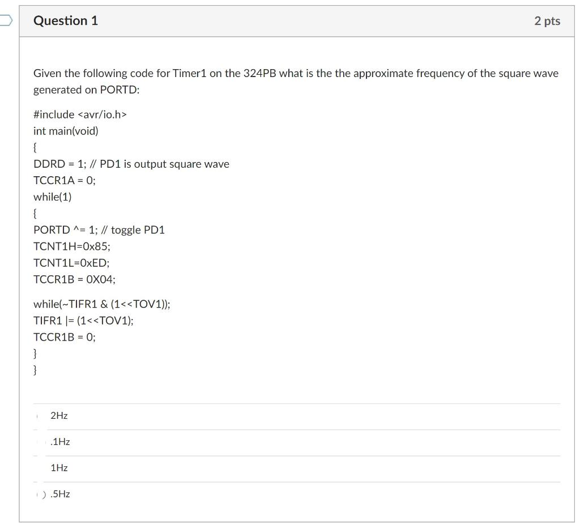Click the TCCR1B = 0X04 code line
The image size is (580, 523).
click(x=74, y=279)
